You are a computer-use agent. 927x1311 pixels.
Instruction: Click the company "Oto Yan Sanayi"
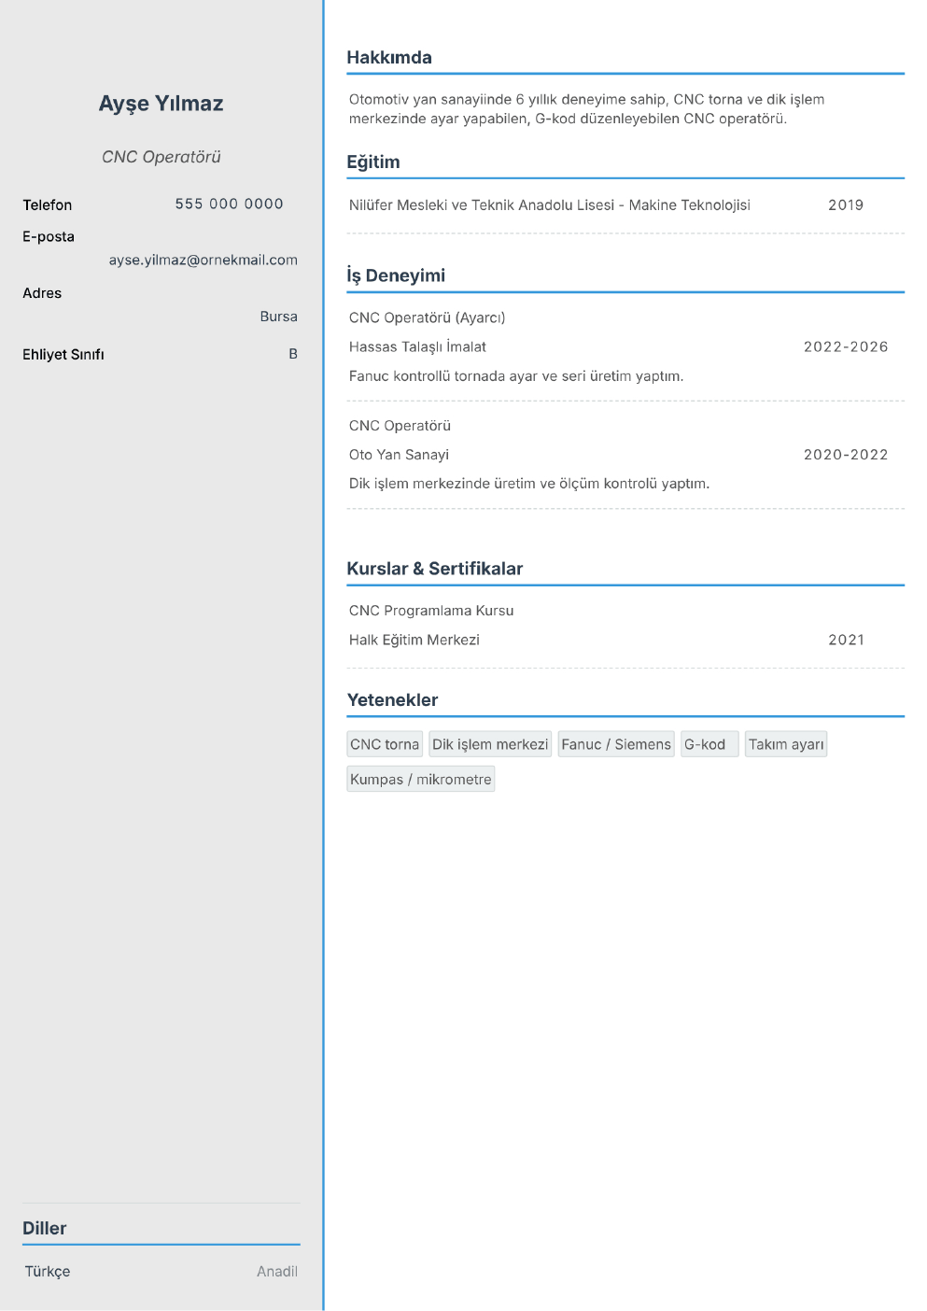[399, 455]
